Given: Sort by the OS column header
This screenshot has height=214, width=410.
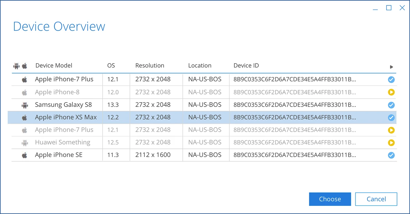Looking at the screenshot, I should click(111, 66).
